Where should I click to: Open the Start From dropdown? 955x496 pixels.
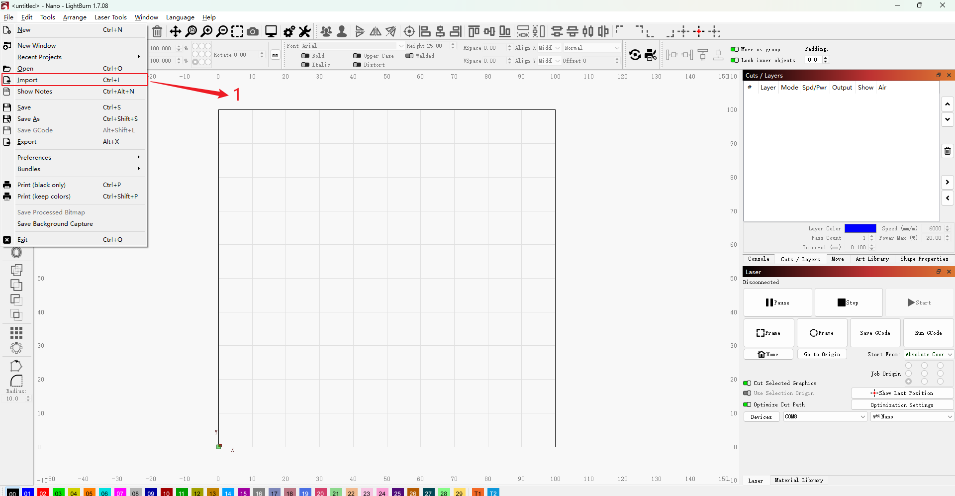pos(928,354)
